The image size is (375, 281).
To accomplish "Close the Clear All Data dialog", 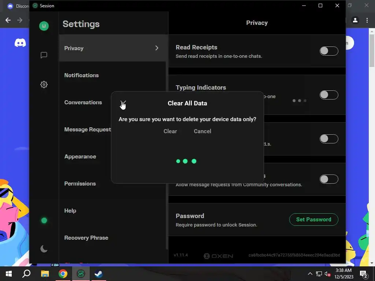I will [x=123, y=103].
